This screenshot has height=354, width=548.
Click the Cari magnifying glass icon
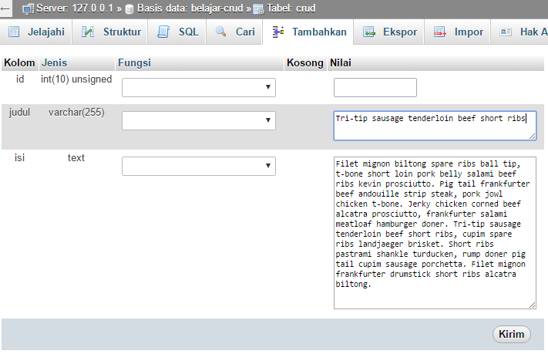(x=222, y=32)
